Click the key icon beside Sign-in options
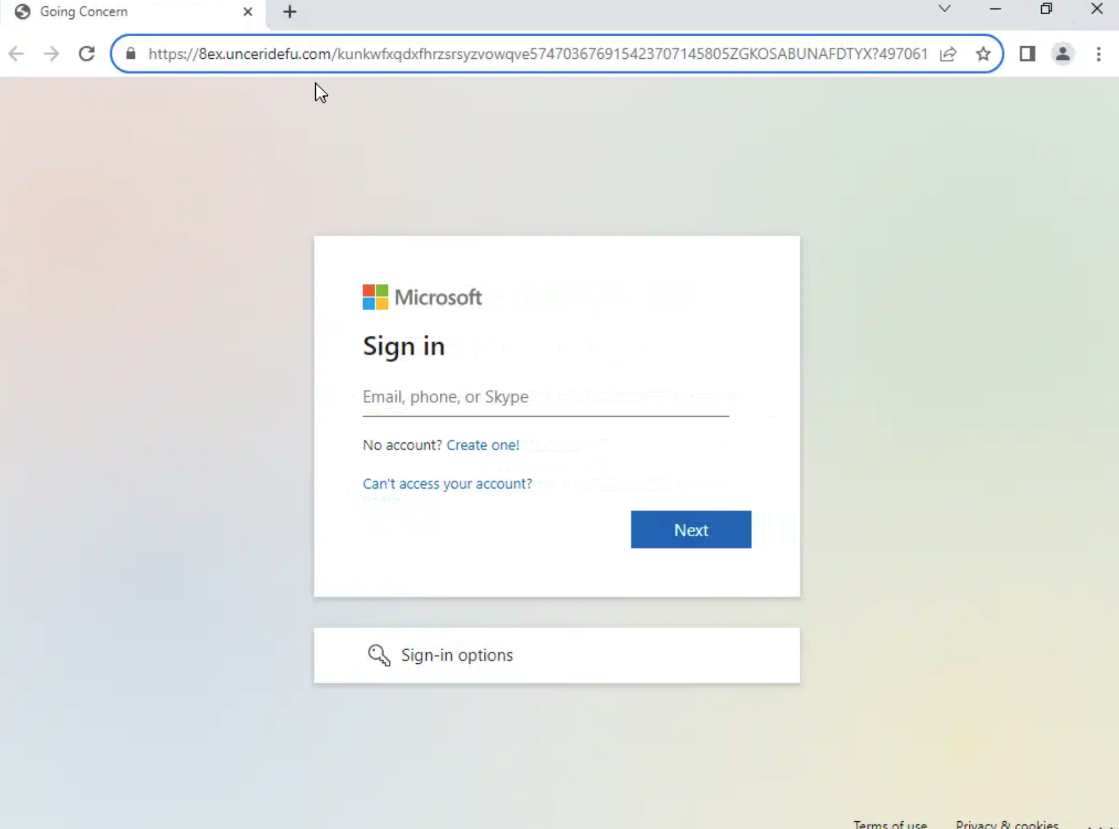Screen dimensions: 1119x829 click(x=378, y=655)
